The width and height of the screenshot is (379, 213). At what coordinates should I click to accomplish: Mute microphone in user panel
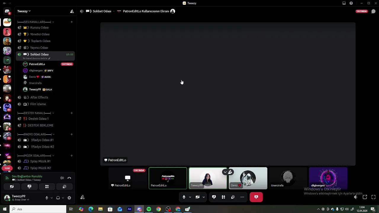46,198
